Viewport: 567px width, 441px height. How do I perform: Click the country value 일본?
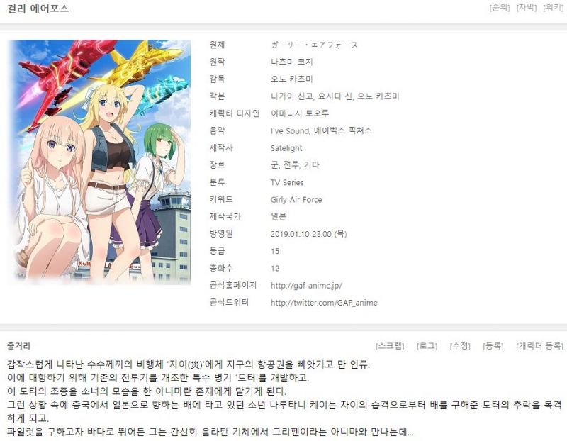point(279,217)
